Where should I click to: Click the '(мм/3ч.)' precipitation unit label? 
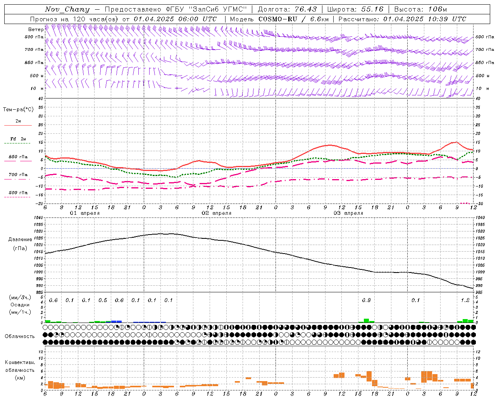[20, 297]
